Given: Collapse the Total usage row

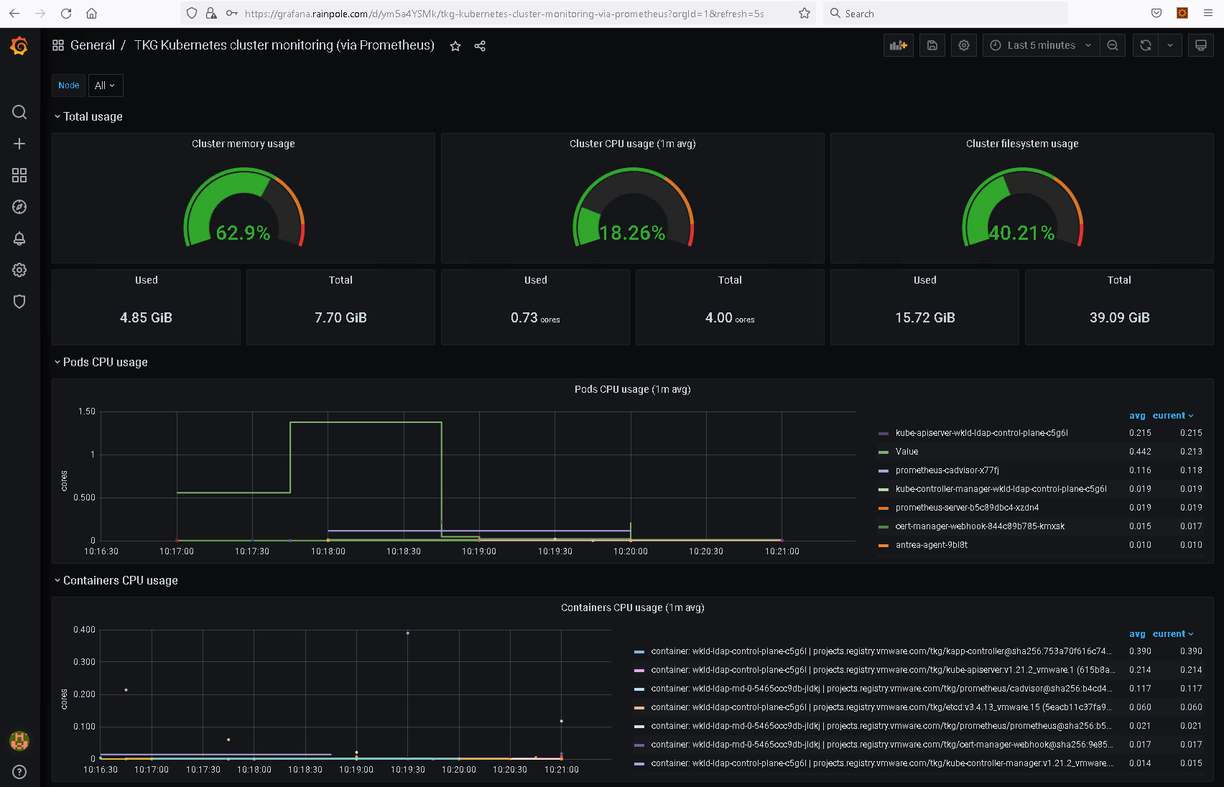Looking at the screenshot, I should [x=88, y=116].
